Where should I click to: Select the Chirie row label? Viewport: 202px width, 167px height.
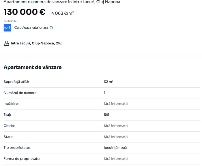(x=9, y=126)
